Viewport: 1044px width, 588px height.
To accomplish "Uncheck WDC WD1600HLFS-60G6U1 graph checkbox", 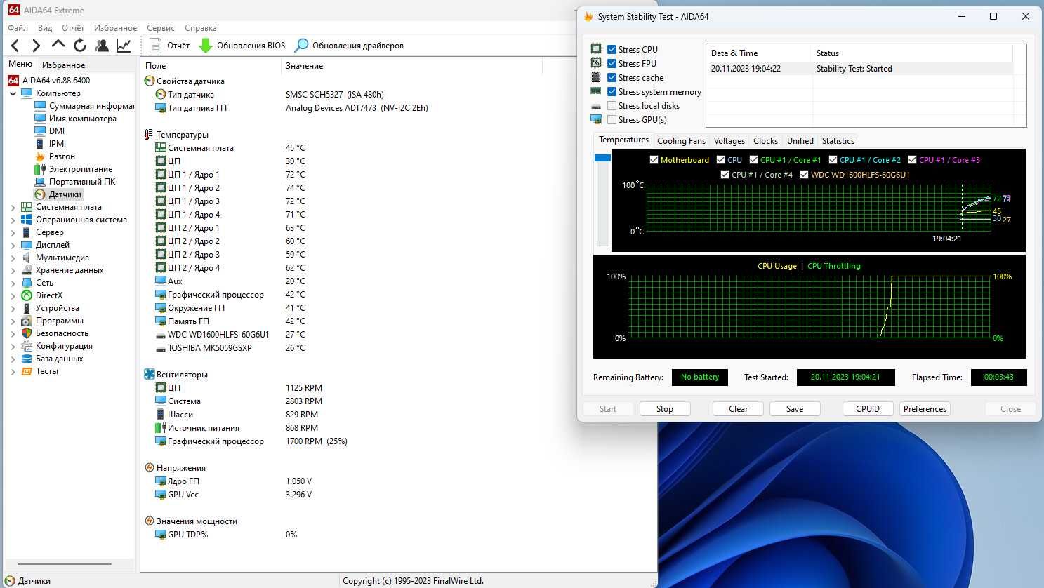I will [x=804, y=175].
